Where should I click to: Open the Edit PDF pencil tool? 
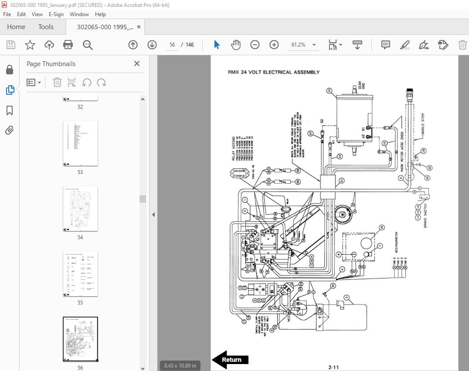coord(443,45)
